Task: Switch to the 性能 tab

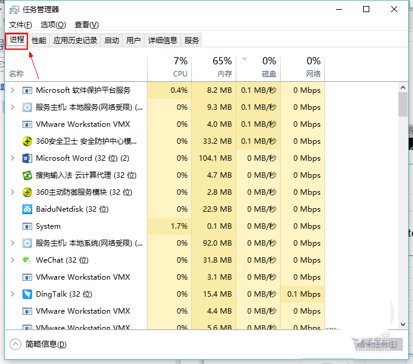Action: pyautogui.click(x=39, y=41)
